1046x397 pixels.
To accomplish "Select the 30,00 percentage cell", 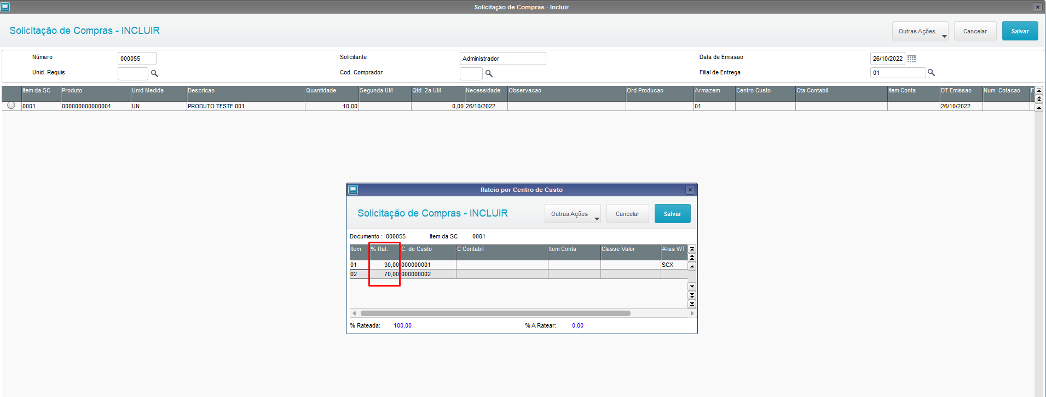I will click(x=384, y=265).
